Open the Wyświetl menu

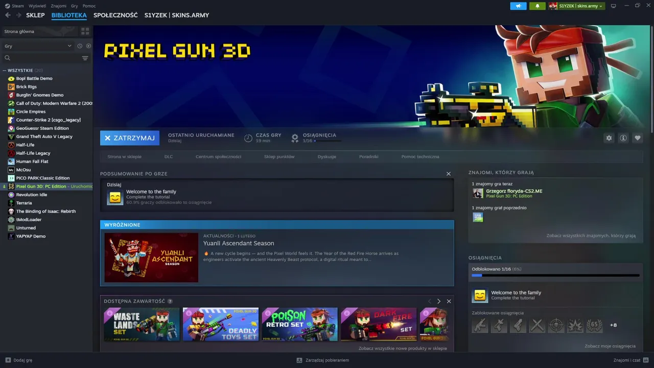point(37,6)
